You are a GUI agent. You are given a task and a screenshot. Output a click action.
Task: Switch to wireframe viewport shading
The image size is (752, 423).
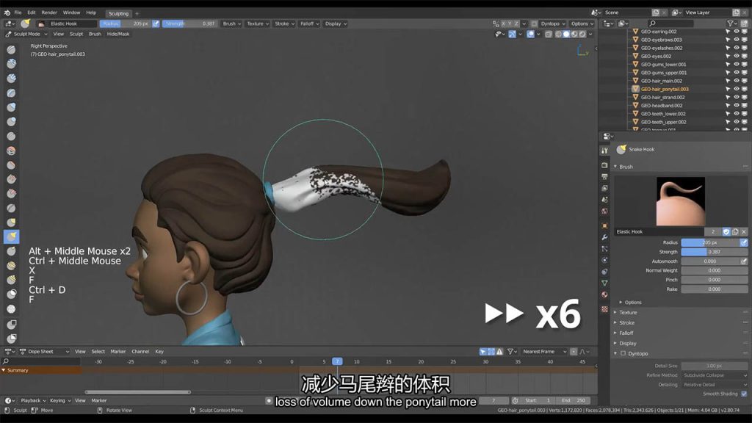[558, 34]
